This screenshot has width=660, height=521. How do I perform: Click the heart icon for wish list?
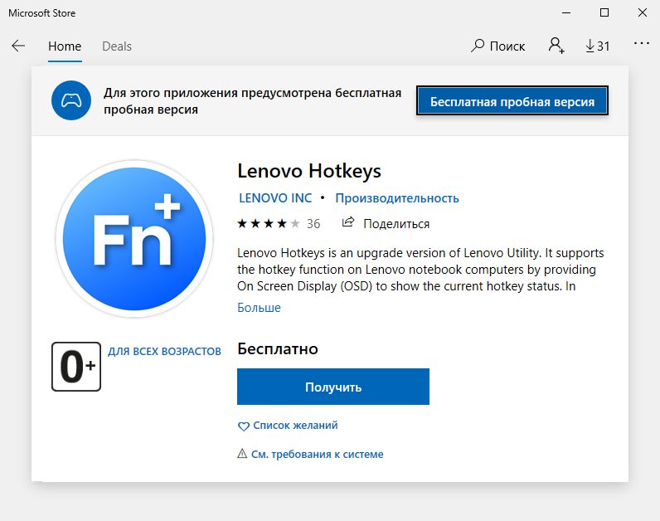click(243, 426)
